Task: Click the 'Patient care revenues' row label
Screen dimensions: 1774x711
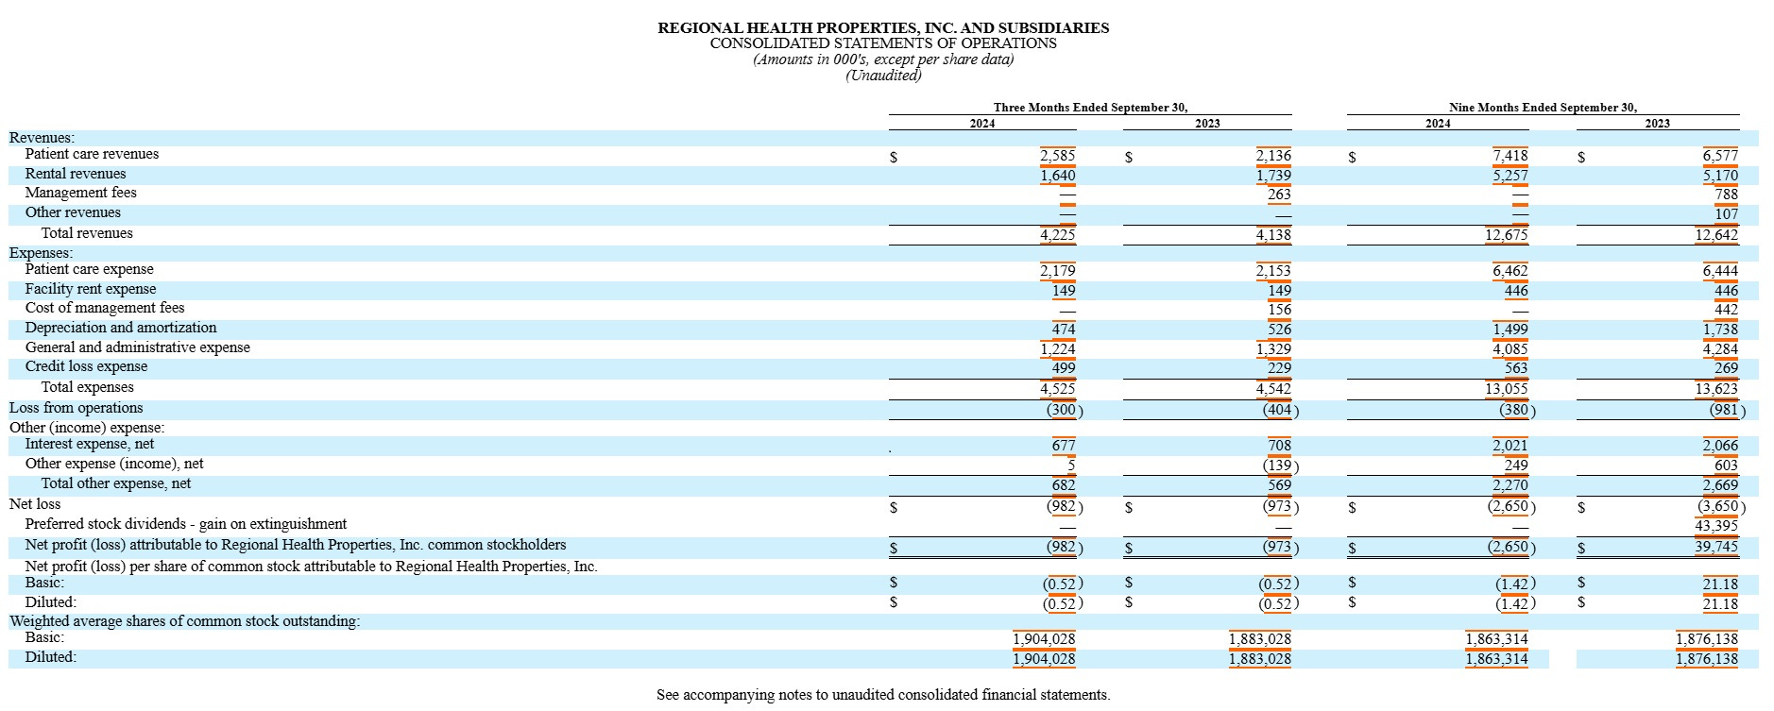Action: point(92,154)
